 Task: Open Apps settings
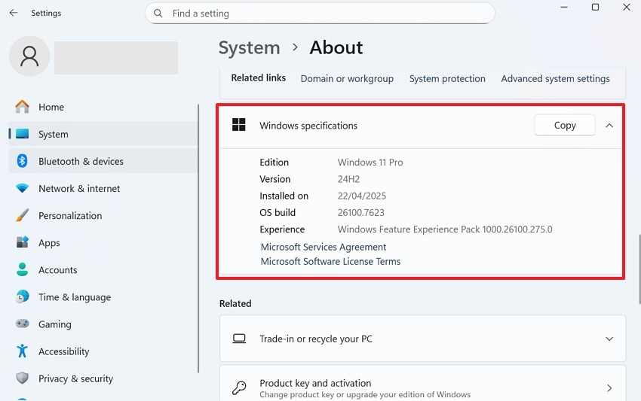[103, 243]
